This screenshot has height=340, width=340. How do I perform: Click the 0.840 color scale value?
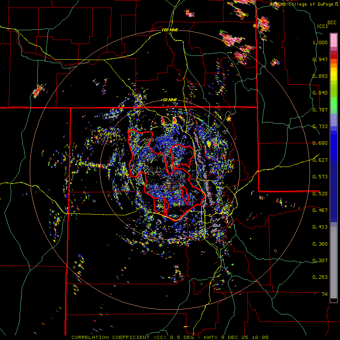coord(320,93)
